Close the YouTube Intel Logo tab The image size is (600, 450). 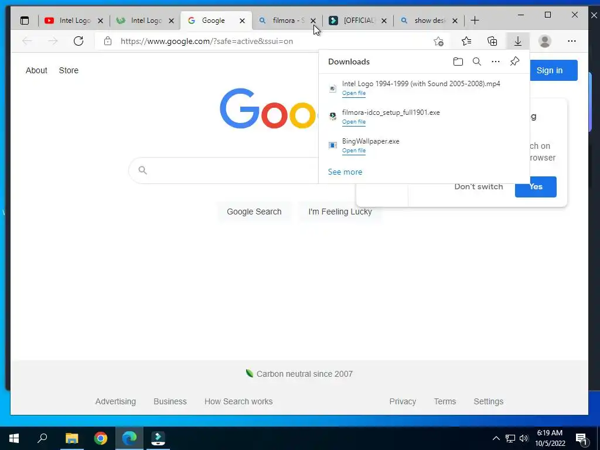coord(101,21)
